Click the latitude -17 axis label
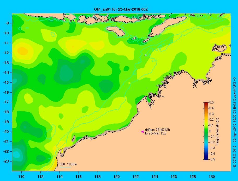 [x=6, y=102]
